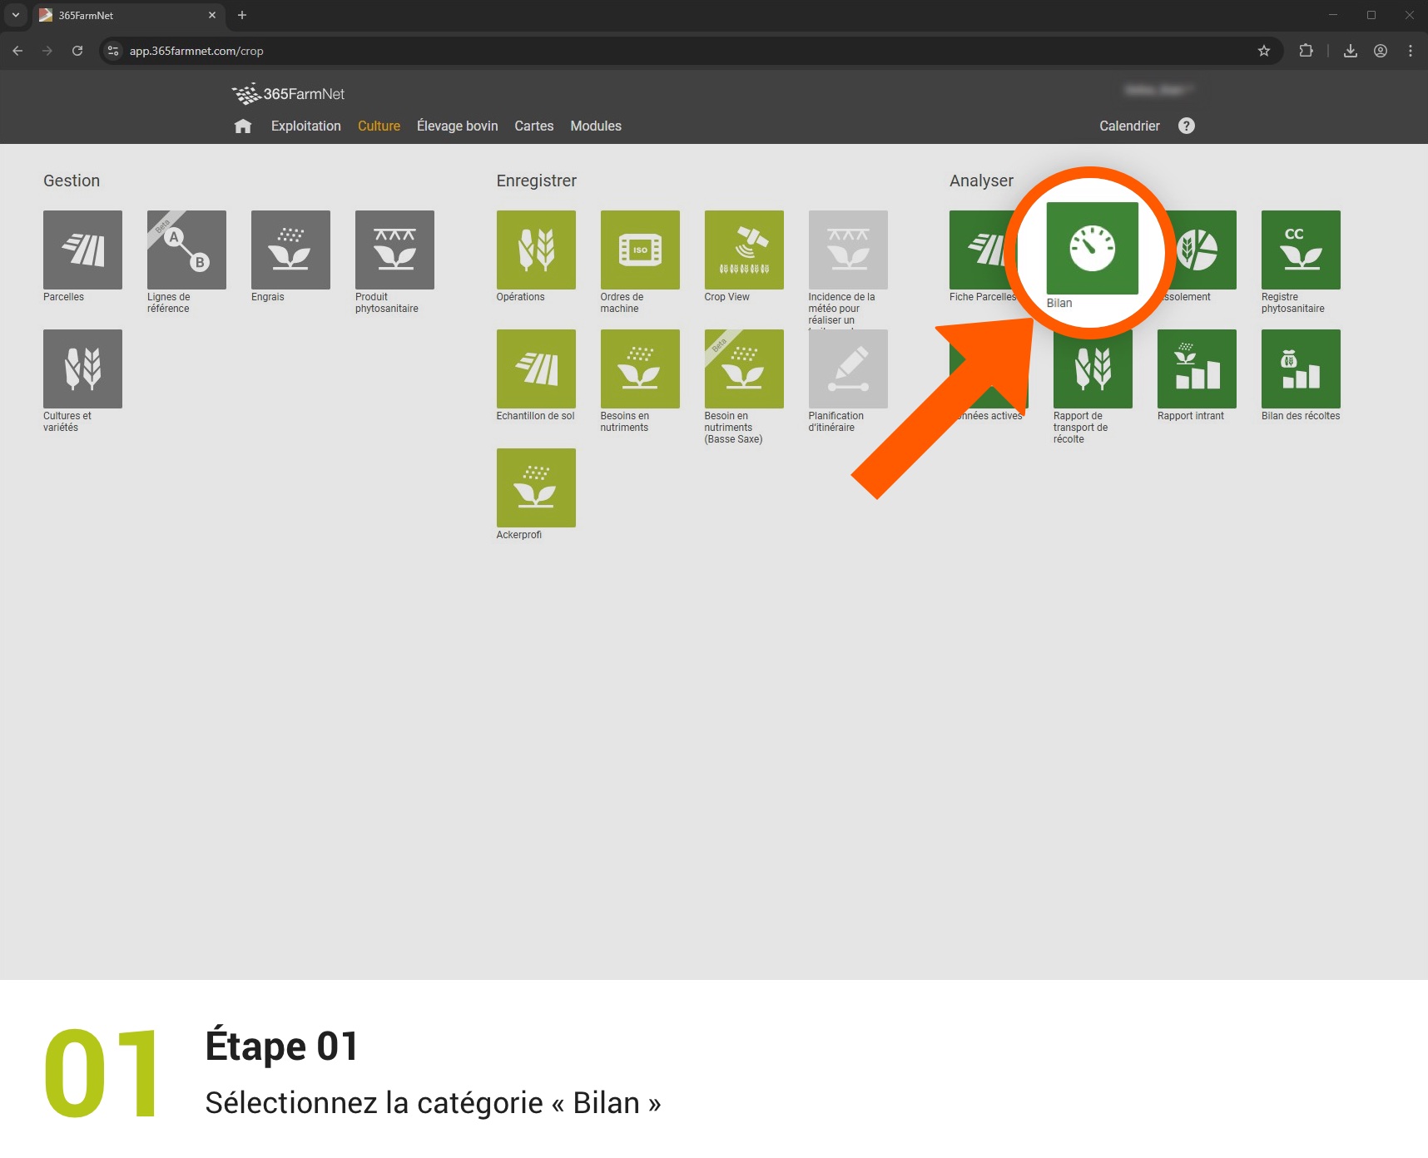Select the Crop View satellite tile
This screenshot has height=1158, width=1428.
[x=743, y=250]
